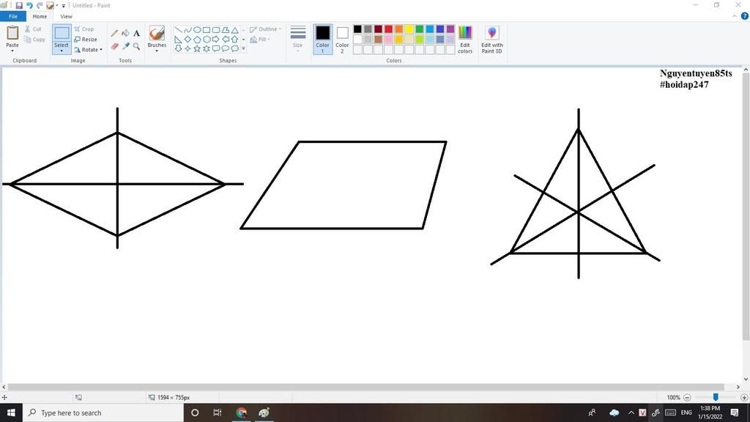Open Edit colors dialog
750x422 pixels.
465,40
